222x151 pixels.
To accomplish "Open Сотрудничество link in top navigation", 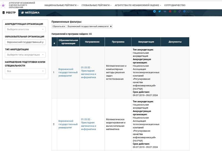I will (175, 5).
